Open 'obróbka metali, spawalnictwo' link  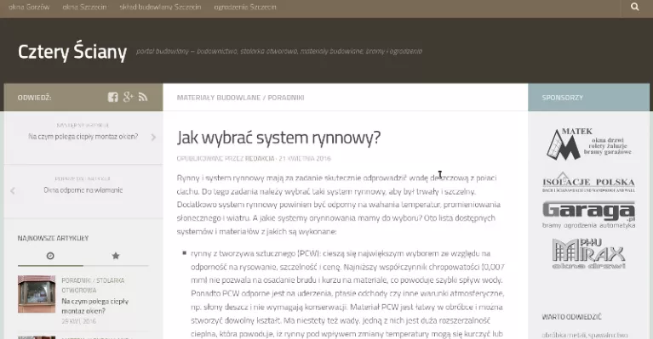[x=585, y=335]
